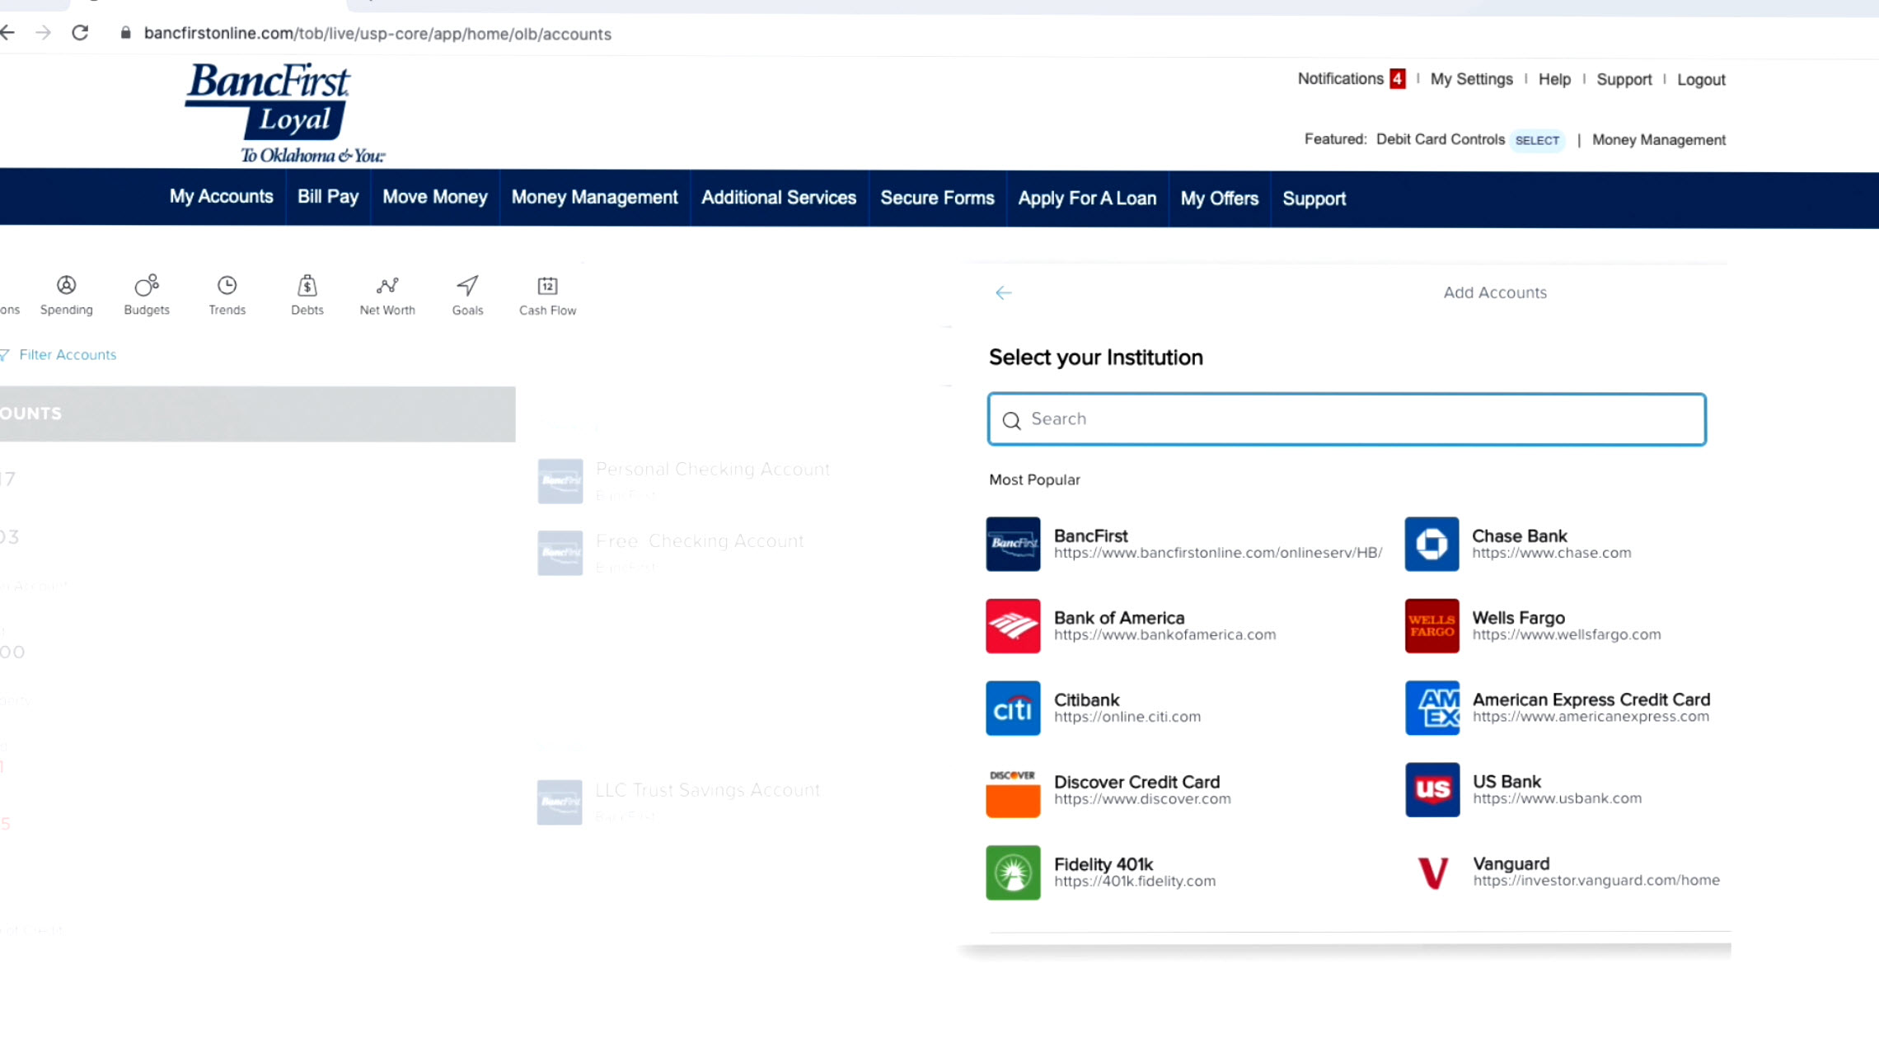Click the Filter Accounts link
Viewport: 1879px width, 1057px height.
pos(68,355)
